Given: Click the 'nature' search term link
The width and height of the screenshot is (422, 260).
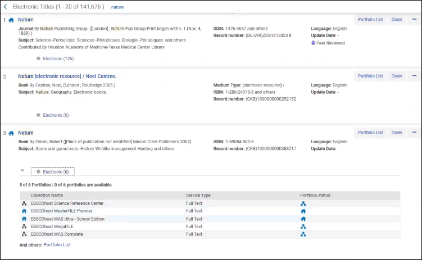Looking at the screenshot, I should (117, 7).
